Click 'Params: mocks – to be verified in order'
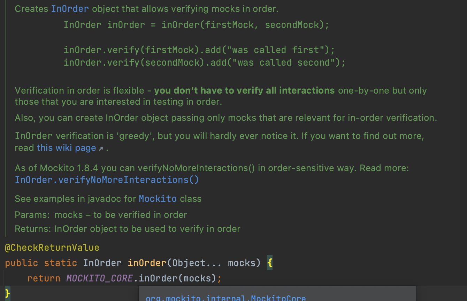 (x=101, y=214)
